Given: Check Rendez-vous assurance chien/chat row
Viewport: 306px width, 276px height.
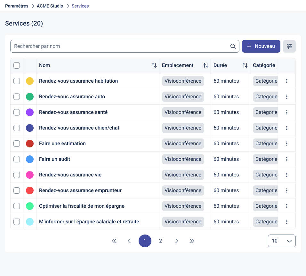Looking at the screenshot, I should (x=17, y=128).
